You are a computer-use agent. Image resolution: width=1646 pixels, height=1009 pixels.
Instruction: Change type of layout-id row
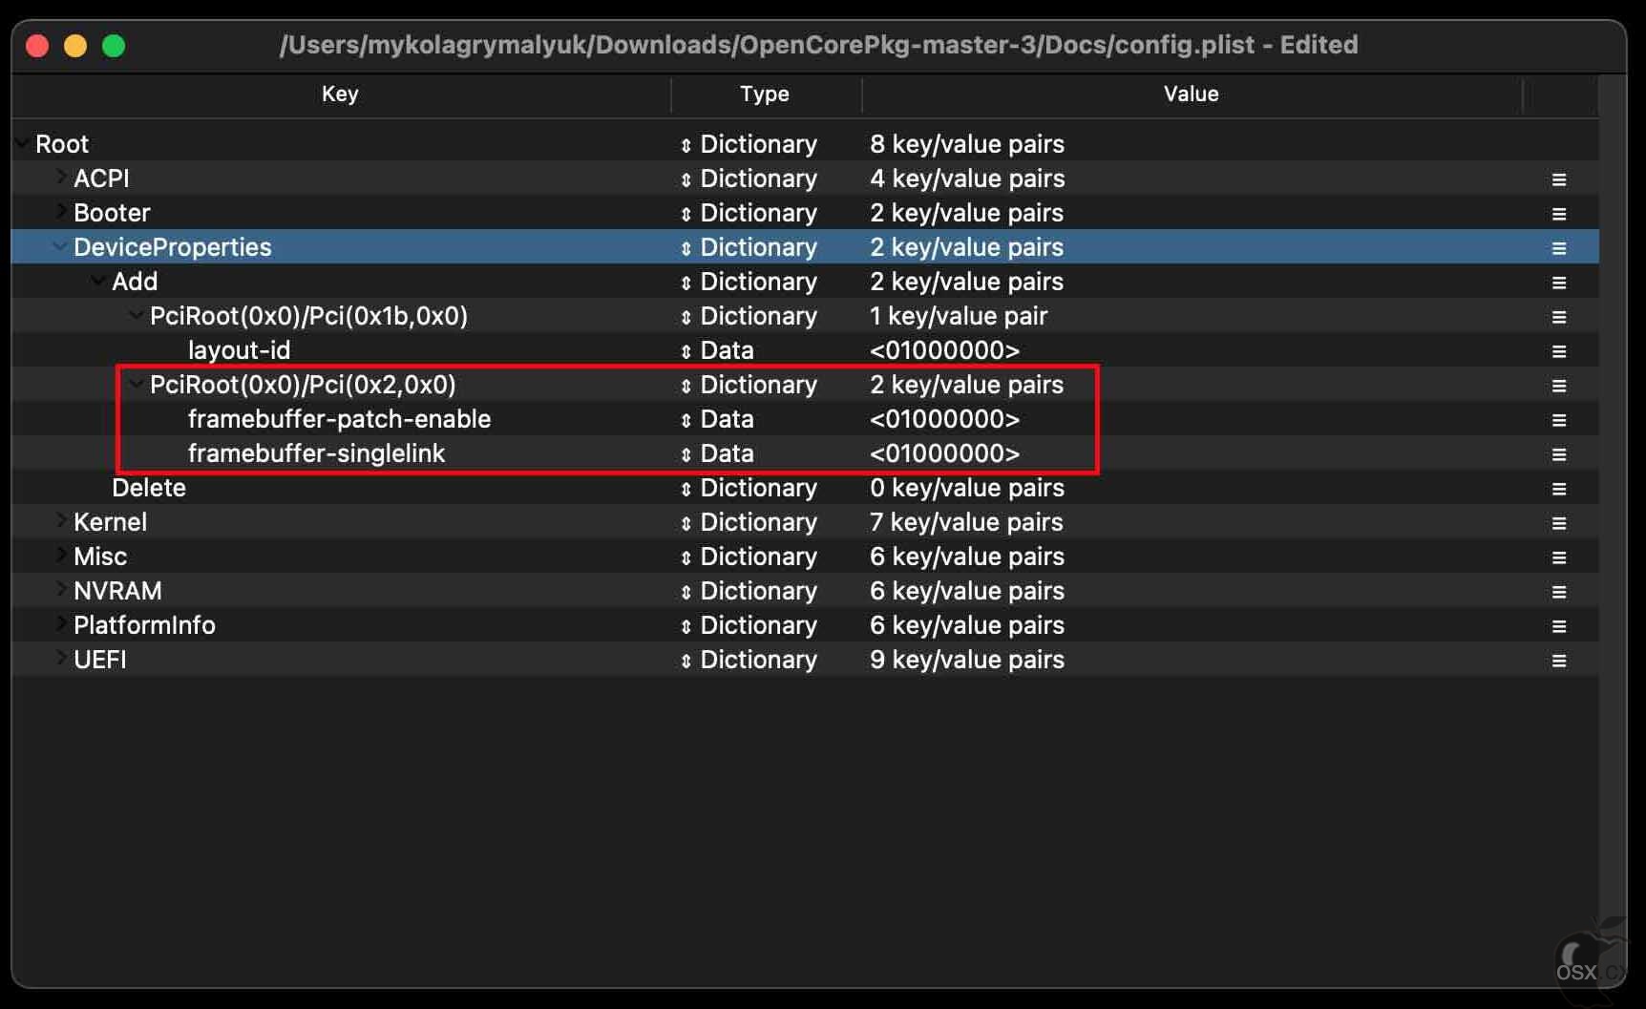point(686,351)
